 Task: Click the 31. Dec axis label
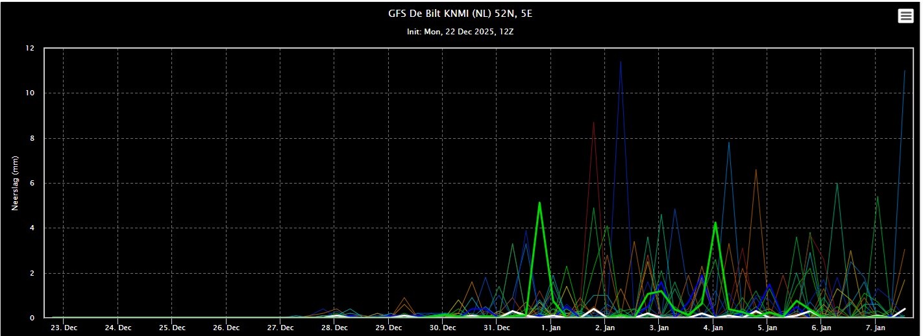point(497,328)
